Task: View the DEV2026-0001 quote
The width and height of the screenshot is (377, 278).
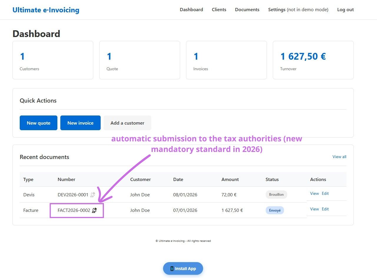Action: click(314, 193)
